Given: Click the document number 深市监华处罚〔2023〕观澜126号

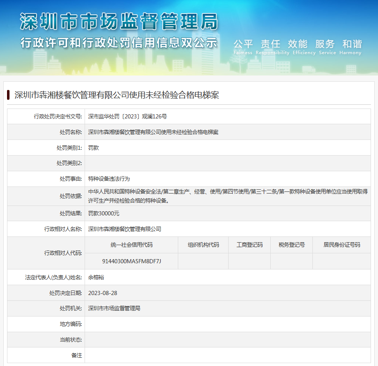Looking at the screenshot, I should 128,116.
